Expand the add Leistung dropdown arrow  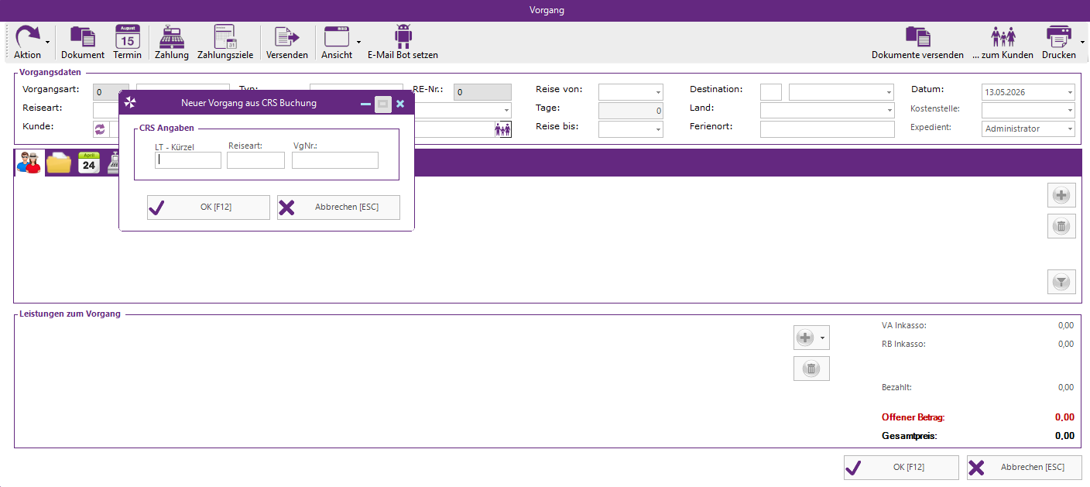[x=823, y=338]
